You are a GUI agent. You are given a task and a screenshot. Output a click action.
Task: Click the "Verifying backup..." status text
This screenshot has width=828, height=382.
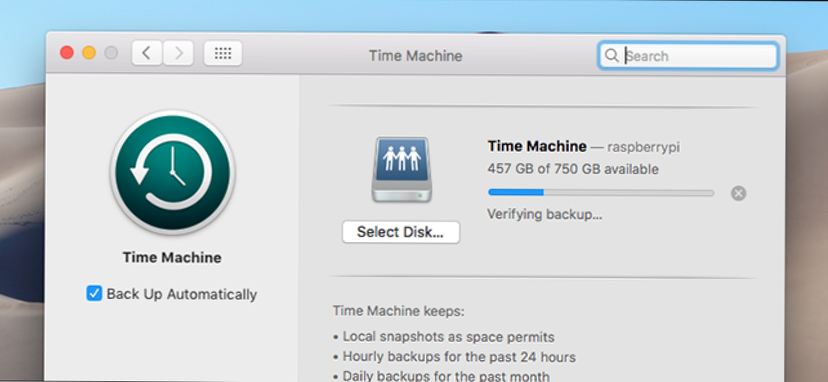click(x=544, y=215)
